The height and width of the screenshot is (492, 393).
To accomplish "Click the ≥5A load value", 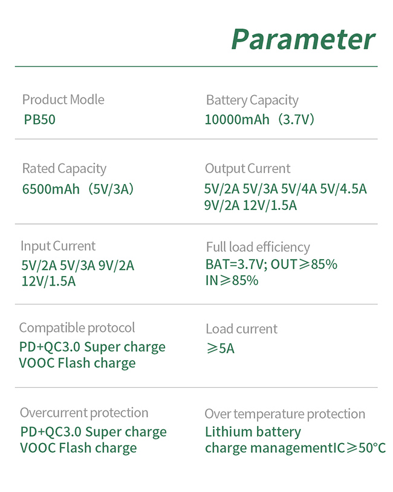I will 220,349.
